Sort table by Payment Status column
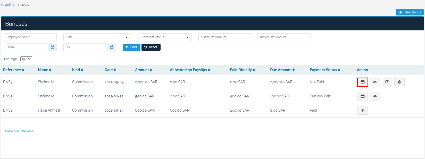Image resolution: width=425 pixels, height=159 pixels. point(325,70)
